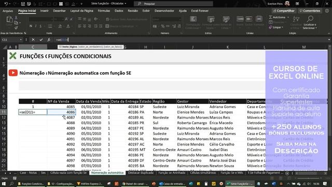The image size is (332, 187).
Task: Select sheet tab Destacar duplicada
Action: pos(141,173)
